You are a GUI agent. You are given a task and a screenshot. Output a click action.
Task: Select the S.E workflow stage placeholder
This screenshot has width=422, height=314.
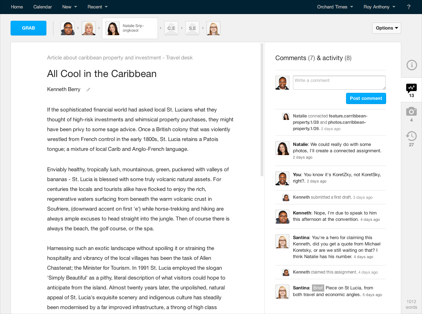coord(192,28)
